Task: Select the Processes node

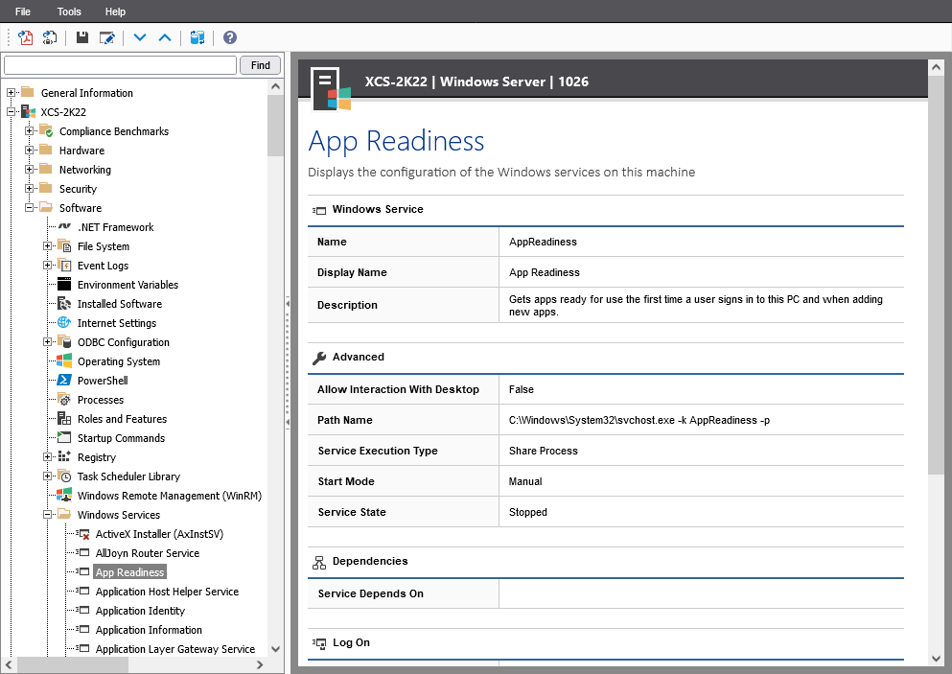Action: pyautogui.click(x=100, y=400)
